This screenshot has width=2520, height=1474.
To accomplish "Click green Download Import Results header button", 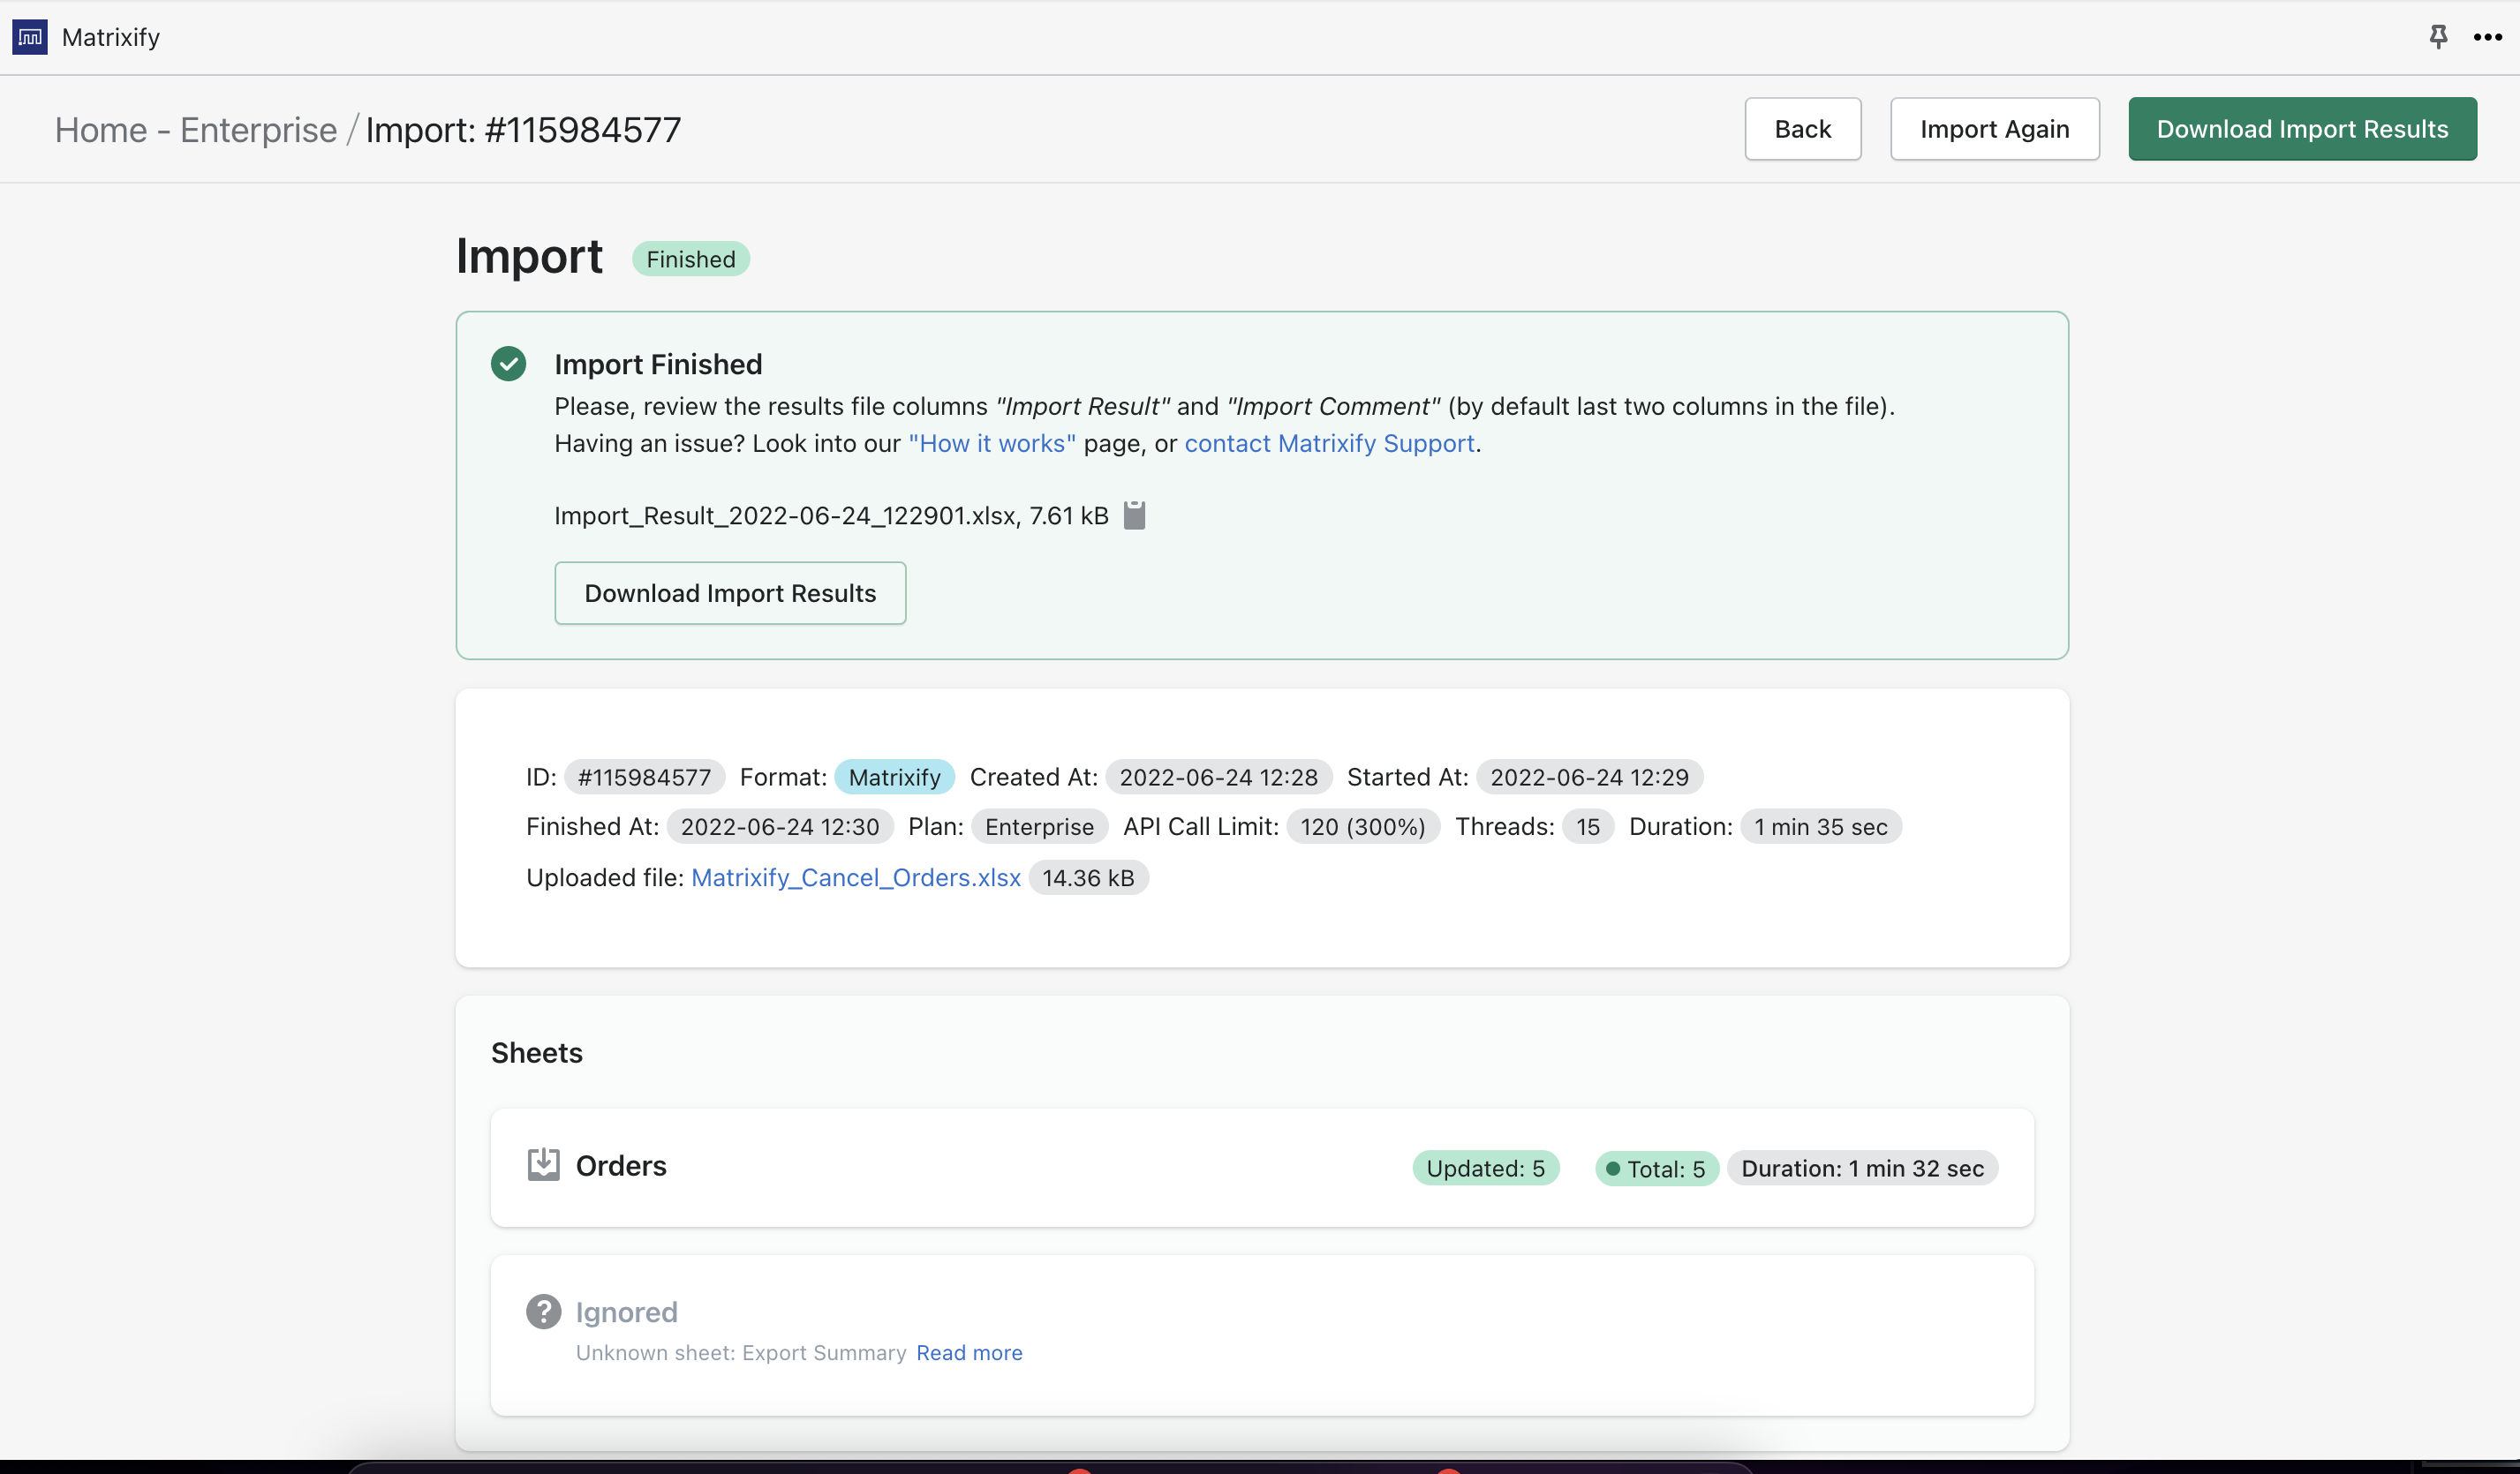I will 2302,129.
